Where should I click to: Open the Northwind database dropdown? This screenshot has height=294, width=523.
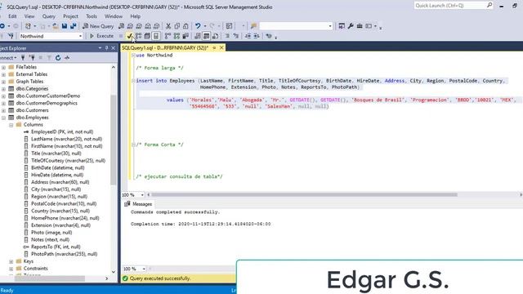[80, 36]
